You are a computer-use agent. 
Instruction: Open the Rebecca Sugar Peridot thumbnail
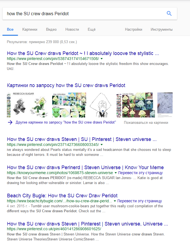[27, 105]
